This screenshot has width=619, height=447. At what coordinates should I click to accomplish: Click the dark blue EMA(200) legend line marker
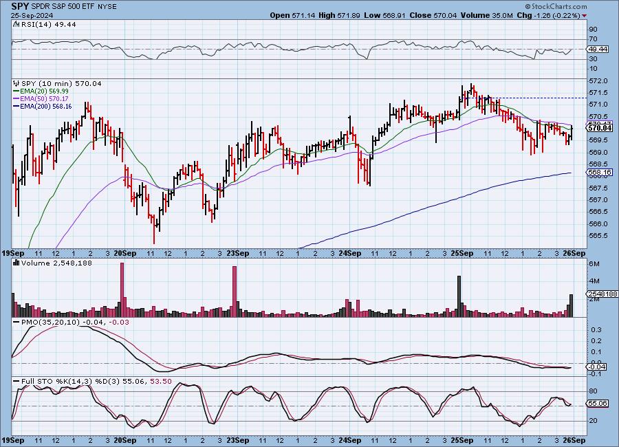[x=17, y=106]
